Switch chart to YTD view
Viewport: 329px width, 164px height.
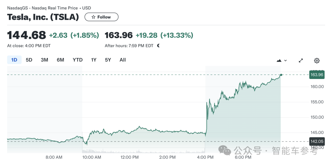pyautogui.click(x=78, y=60)
